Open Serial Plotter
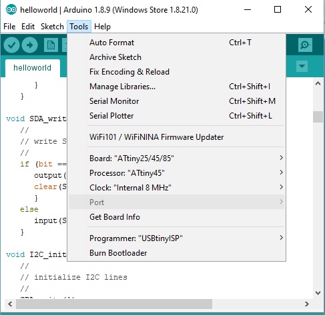The image size is (325, 315). [176, 116]
